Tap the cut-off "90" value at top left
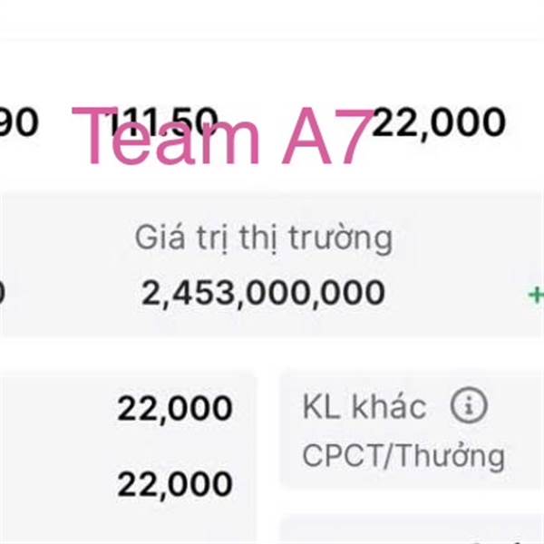The width and height of the screenshot is (544, 544). point(18,122)
